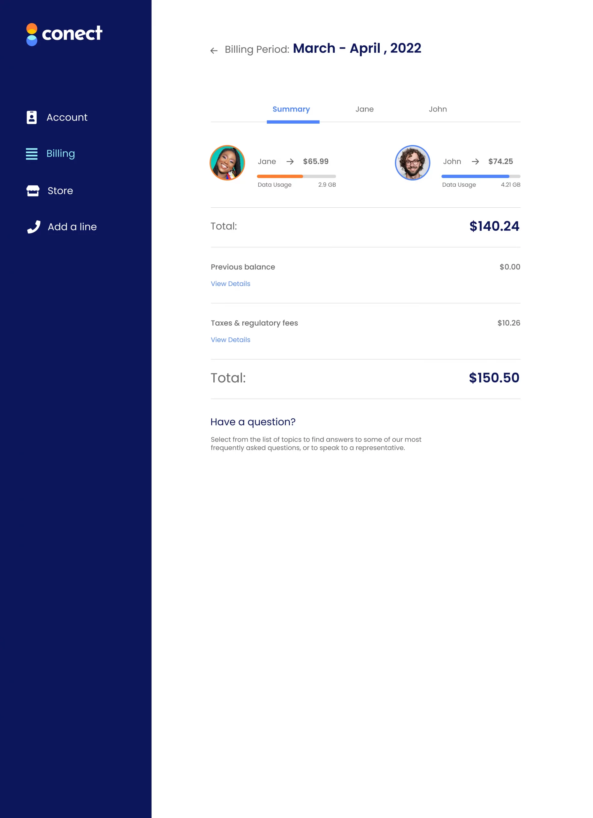This screenshot has width=593, height=818.
Task: Select the Account icon in the sidebar
Action: (32, 117)
